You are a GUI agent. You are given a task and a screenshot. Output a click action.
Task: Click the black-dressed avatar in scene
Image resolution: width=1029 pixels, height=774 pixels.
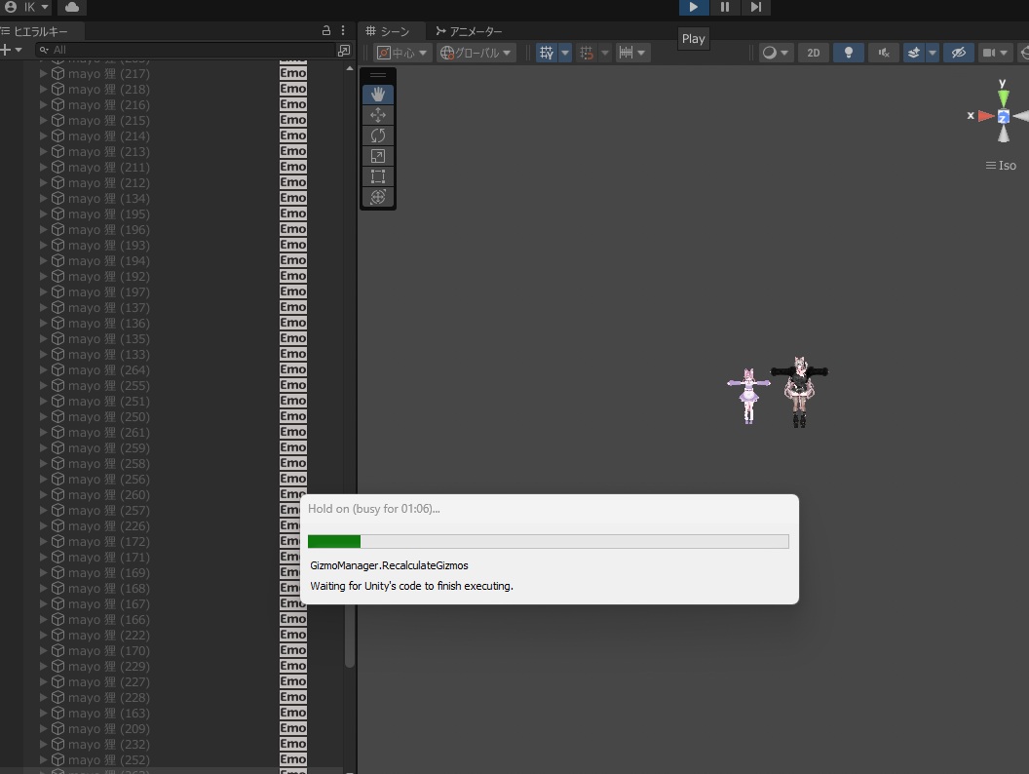pyautogui.click(x=799, y=392)
